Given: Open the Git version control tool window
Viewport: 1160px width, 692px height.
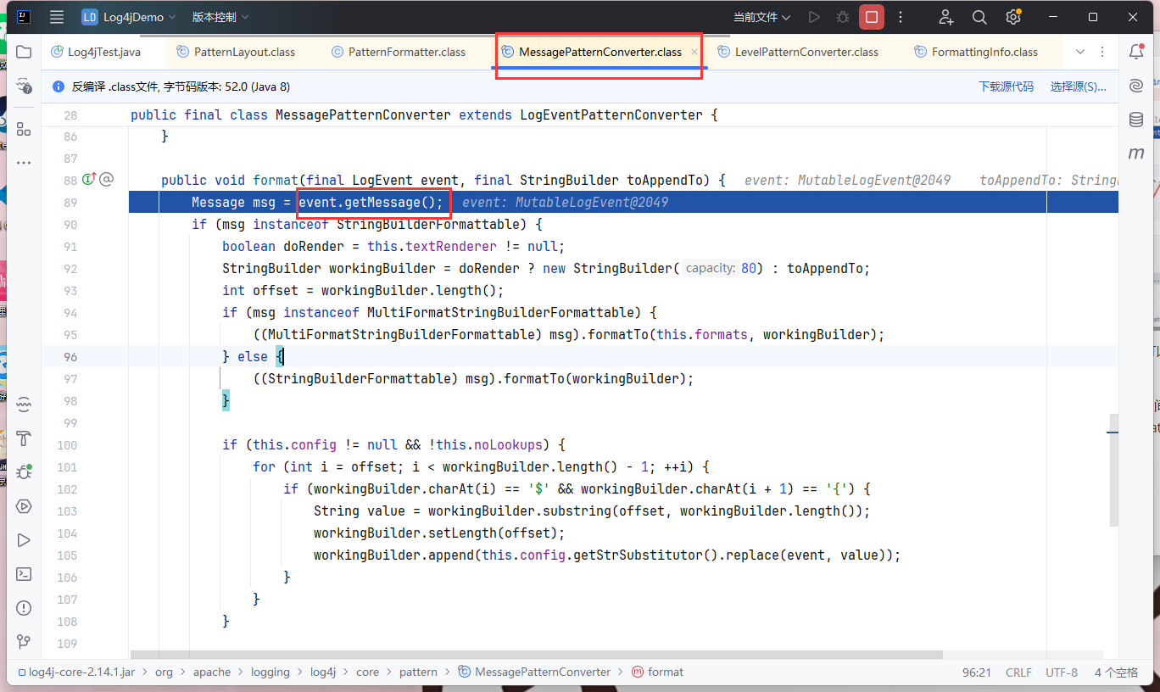Looking at the screenshot, I should click(24, 642).
